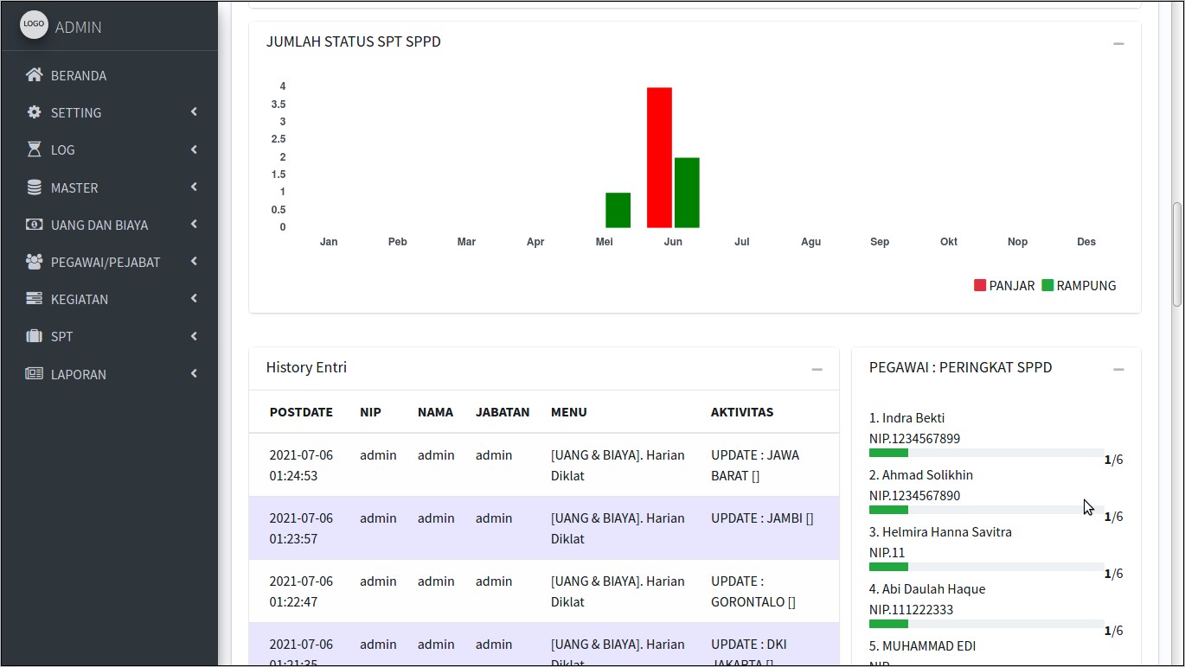Click Helmira Hanna Savitra's progress bar
1185x667 pixels.
tap(986, 567)
